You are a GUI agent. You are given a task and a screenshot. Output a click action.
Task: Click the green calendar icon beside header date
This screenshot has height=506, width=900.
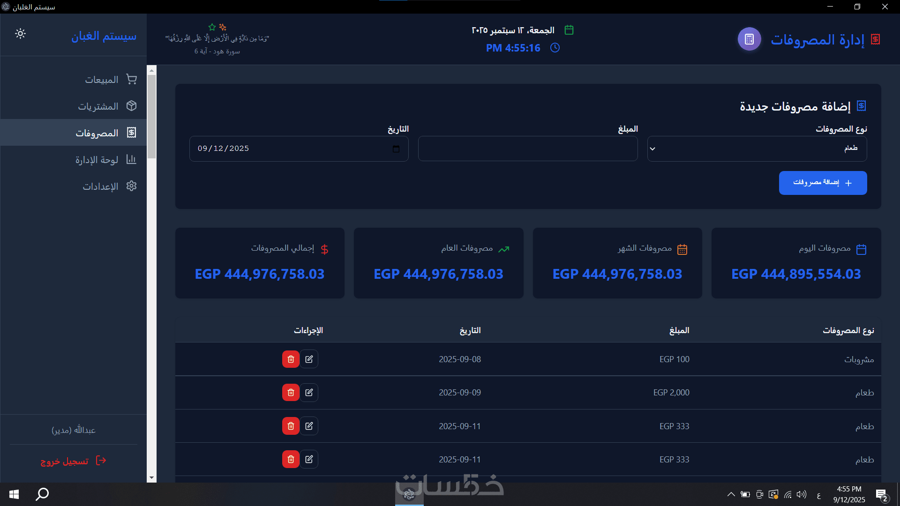tap(569, 30)
